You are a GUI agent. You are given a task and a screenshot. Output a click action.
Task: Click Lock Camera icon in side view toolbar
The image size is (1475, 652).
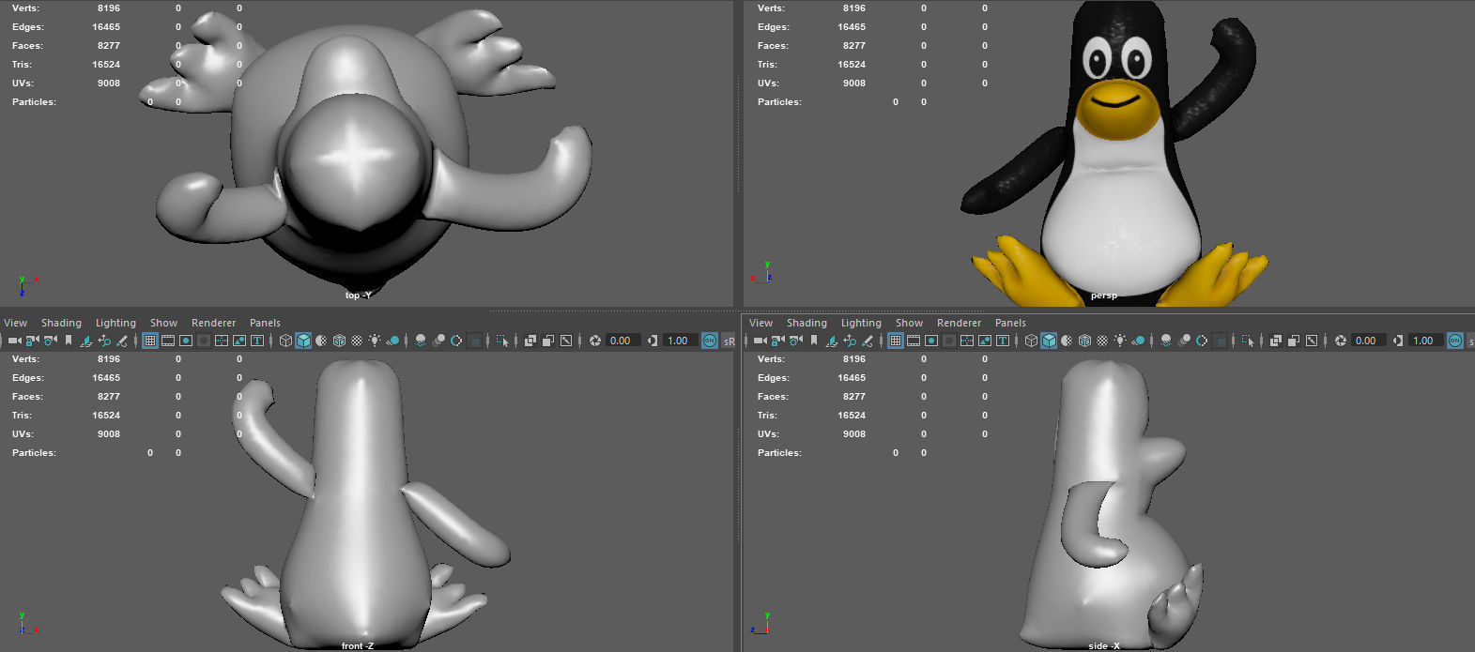pyautogui.click(x=777, y=341)
